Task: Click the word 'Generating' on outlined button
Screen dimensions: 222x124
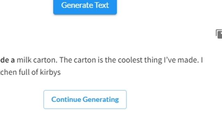Action: (101, 100)
